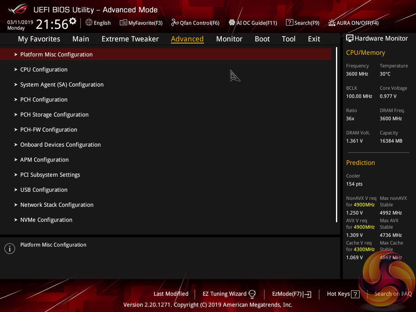Image resolution: width=416 pixels, height=312 pixels.
Task: Click the BCLK 100.00 MHz value
Action: (x=359, y=96)
